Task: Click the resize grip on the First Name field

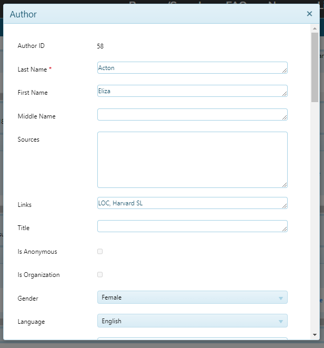Action: click(x=285, y=94)
